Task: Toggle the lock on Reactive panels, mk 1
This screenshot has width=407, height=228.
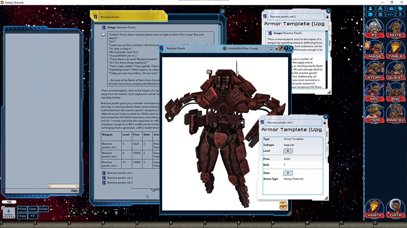Action: click(x=325, y=123)
